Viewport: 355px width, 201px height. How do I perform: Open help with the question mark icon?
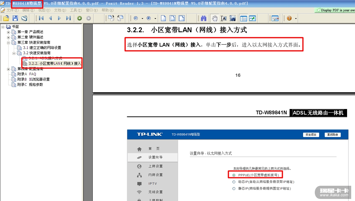click(289, 18)
